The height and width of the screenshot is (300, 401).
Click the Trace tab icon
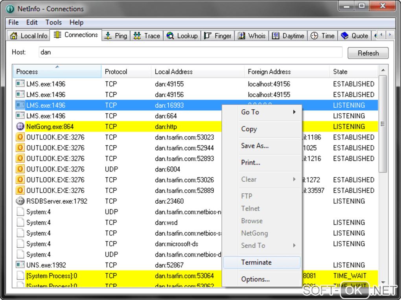[137, 36]
